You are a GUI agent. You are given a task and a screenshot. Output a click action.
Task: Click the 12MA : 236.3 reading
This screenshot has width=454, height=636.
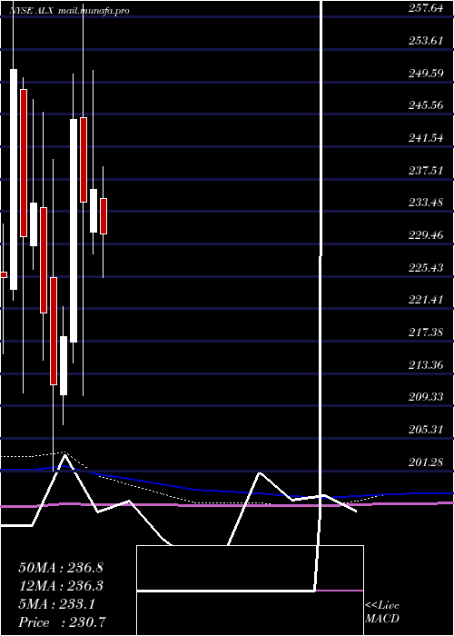tap(61, 586)
